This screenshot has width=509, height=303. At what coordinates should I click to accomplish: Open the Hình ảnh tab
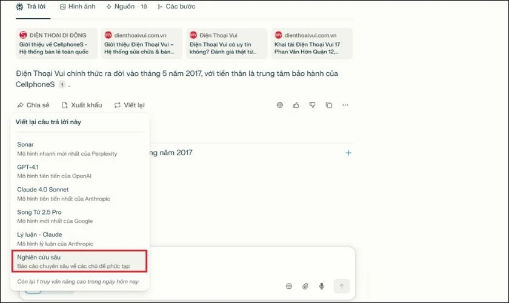[x=78, y=7]
